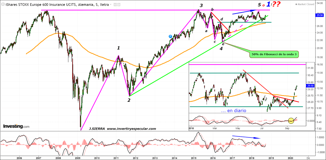Screen dimensions: 326x160
Task: Click the wave 4 label on chart
Action: point(221,49)
